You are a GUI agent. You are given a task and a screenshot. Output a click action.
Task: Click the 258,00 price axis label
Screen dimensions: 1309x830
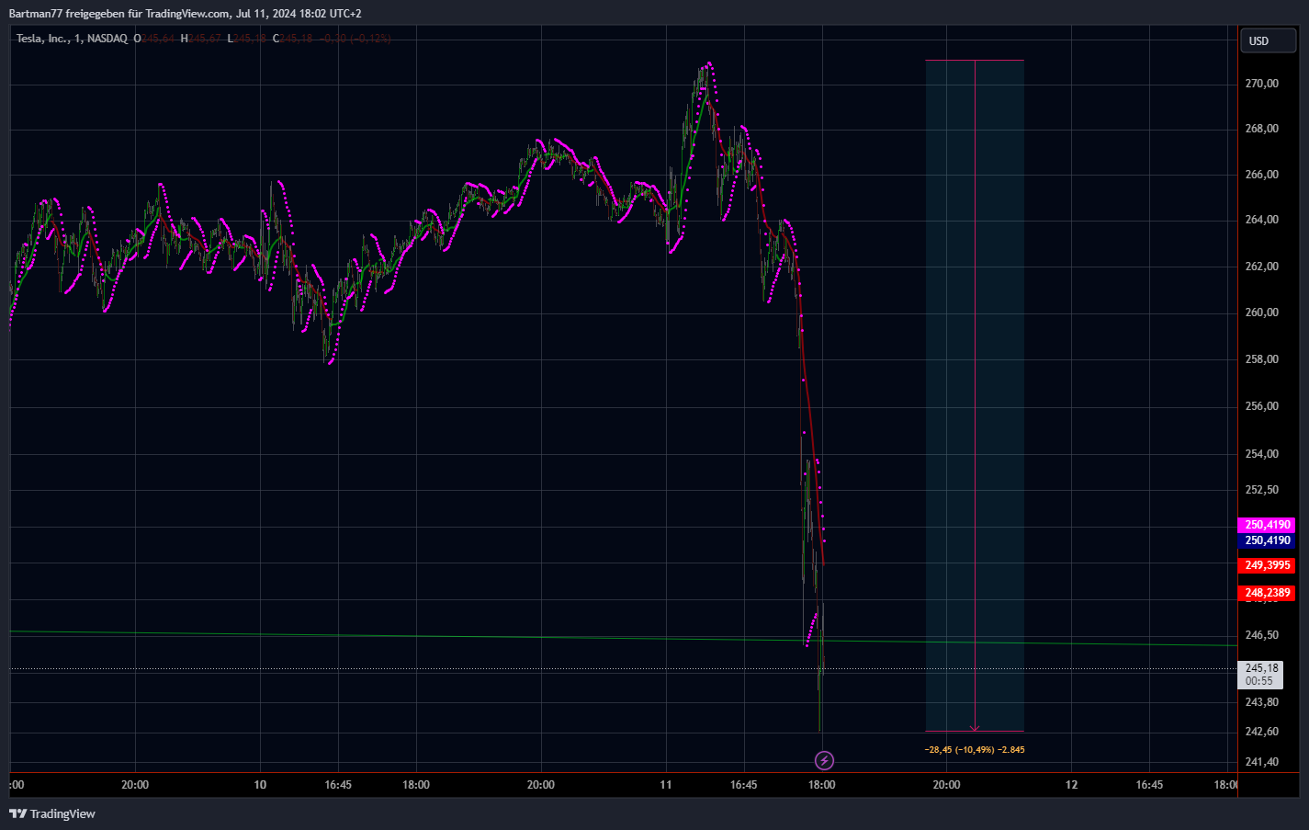(1261, 359)
